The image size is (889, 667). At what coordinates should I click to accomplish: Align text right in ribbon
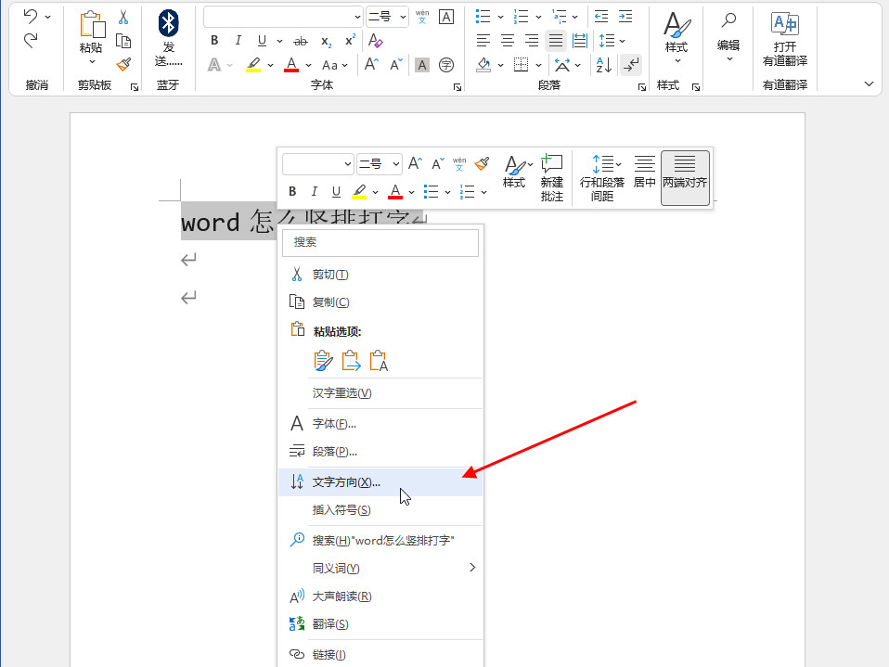click(531, 41)
